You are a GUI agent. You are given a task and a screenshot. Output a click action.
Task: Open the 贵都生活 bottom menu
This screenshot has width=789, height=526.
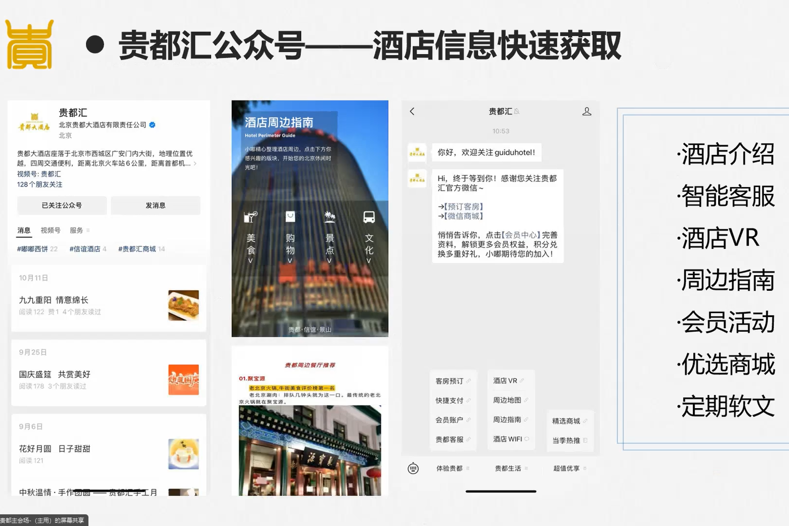point(511,468)
